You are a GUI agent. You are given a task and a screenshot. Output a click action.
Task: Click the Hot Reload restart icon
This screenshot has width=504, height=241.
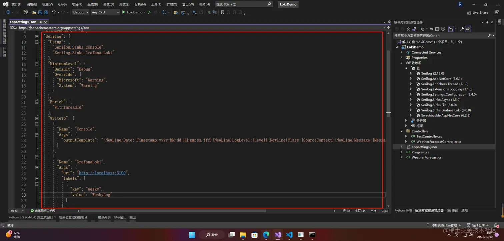164,12
